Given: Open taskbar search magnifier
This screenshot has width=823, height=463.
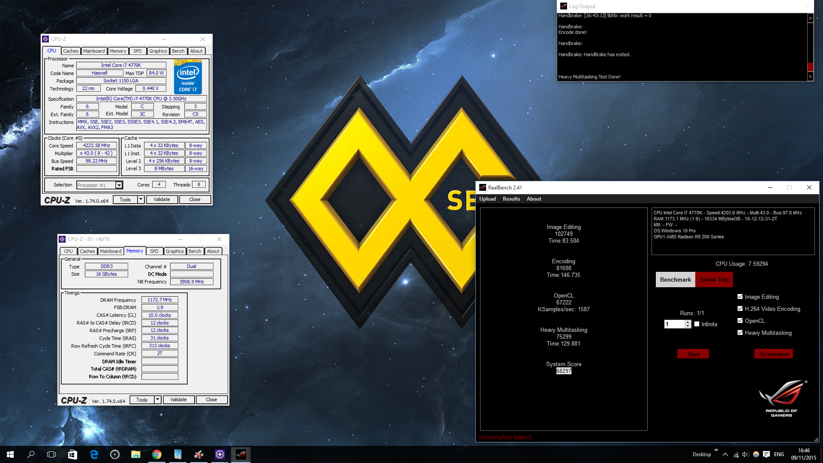Looking at the screenshot, I should [31, 454].
